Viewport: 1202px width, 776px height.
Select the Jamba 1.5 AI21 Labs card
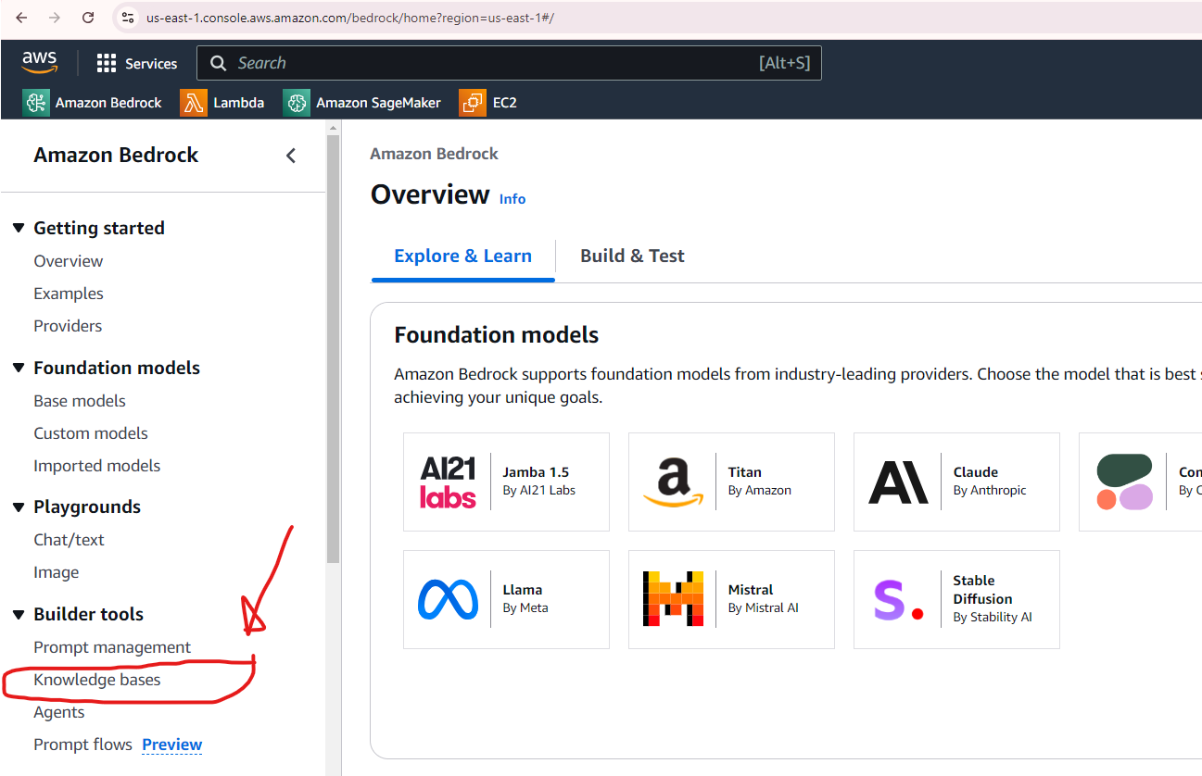point(506,482)
